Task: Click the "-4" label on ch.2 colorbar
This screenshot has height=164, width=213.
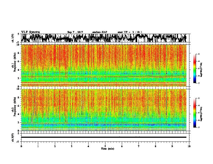Action: tap(198, 106)
